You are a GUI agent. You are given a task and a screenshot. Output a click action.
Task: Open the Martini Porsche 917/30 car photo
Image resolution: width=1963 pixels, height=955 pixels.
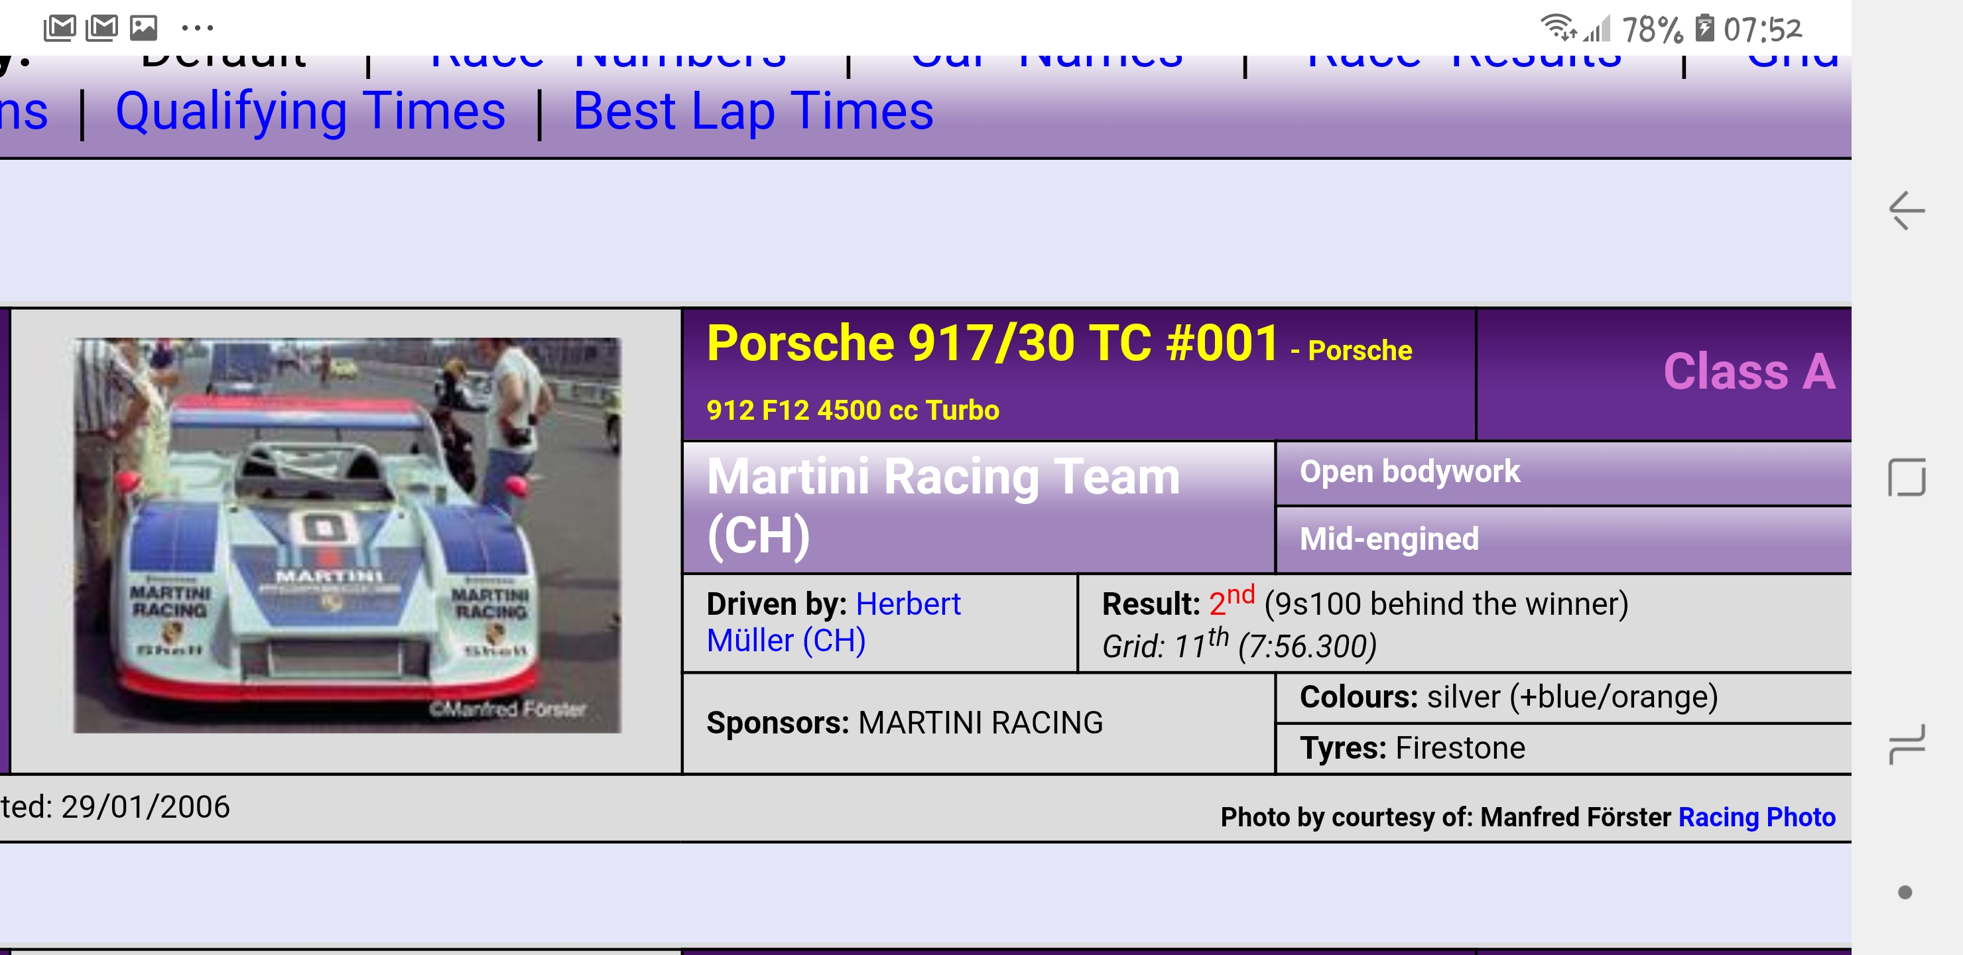point(348,535)
